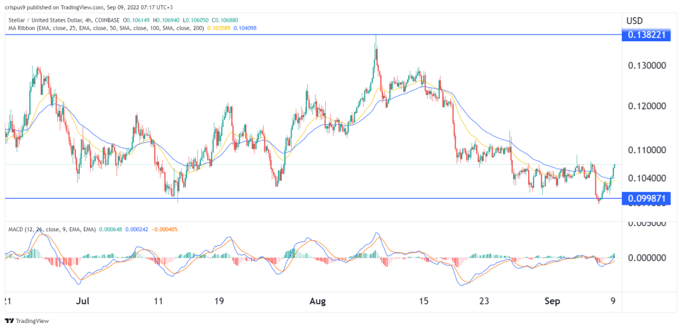
Task: Click the 0.120000 price axis value
Action: pyautogui.click(x=647, y=106)
